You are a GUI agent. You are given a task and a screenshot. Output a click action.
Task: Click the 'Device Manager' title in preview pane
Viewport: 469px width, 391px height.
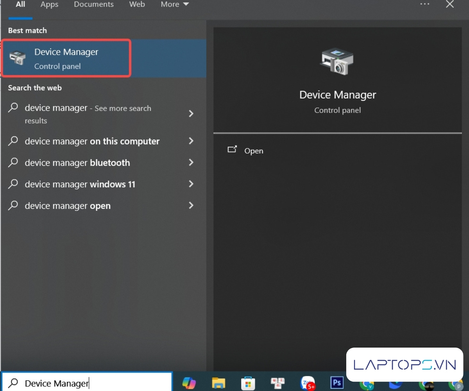pos(338,95)
